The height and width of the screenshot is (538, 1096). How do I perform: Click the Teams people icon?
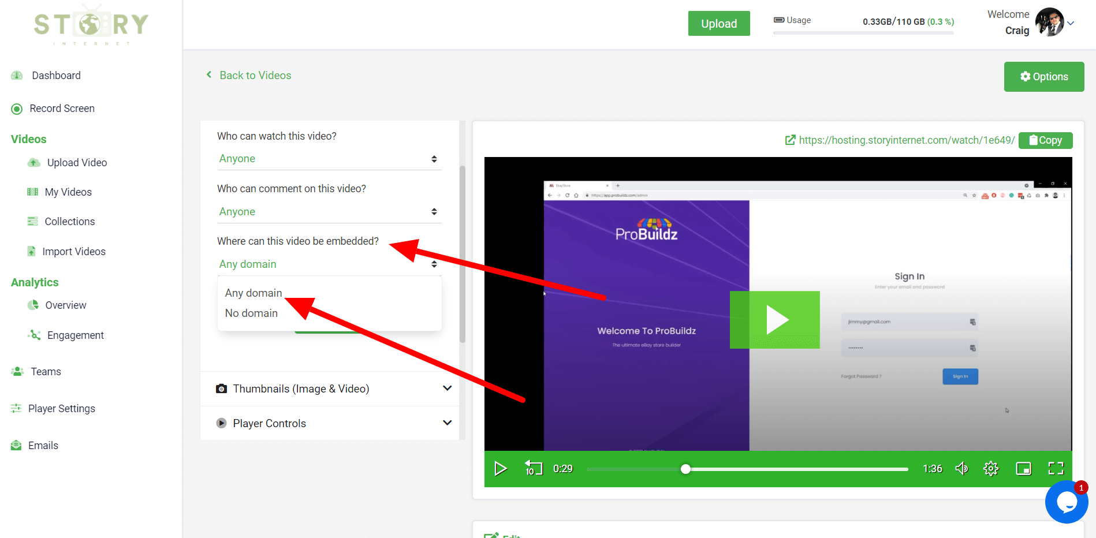(17, 372)
